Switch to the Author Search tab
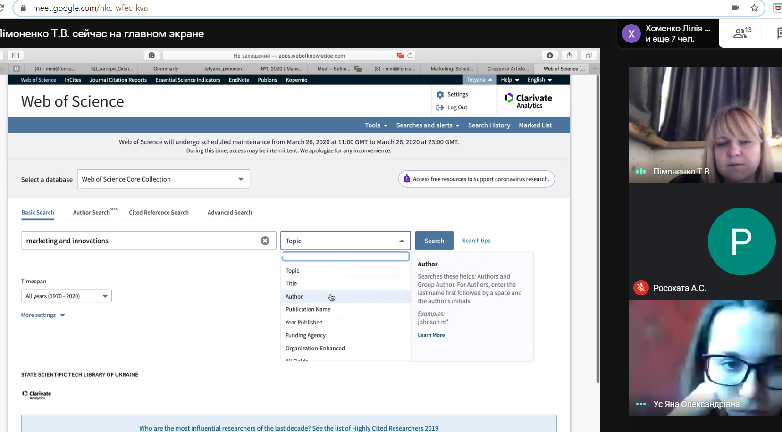Screen dimensions: 782x432 pos(92,212)
